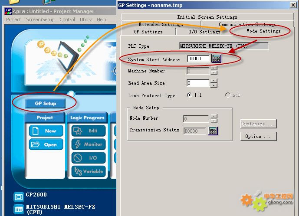Click the GP app icon in Project Manager title
Screen dimensions: 299x216
[x=8, y=11]
